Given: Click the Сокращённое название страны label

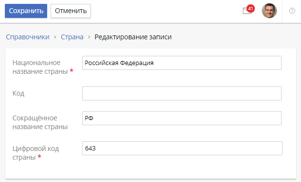Looking at the screenshot, I should [x=40, y=122].
